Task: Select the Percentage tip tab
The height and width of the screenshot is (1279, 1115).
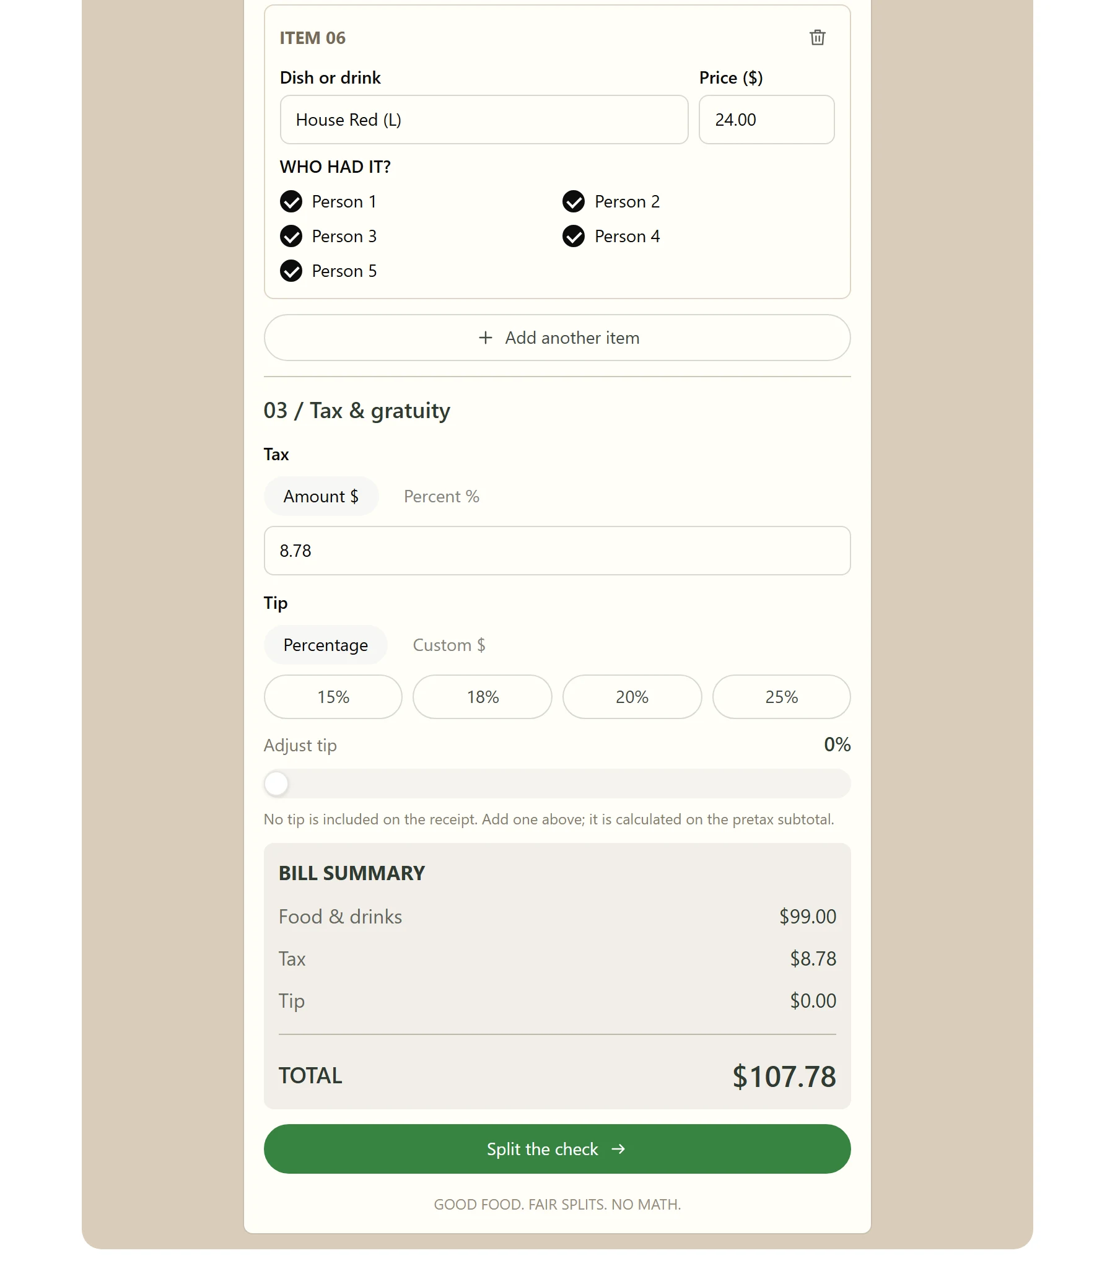Action: [325, 645]
